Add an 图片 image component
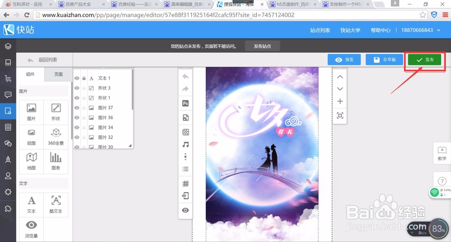Screen dimensions: 451x242 [x=32, y=112]
